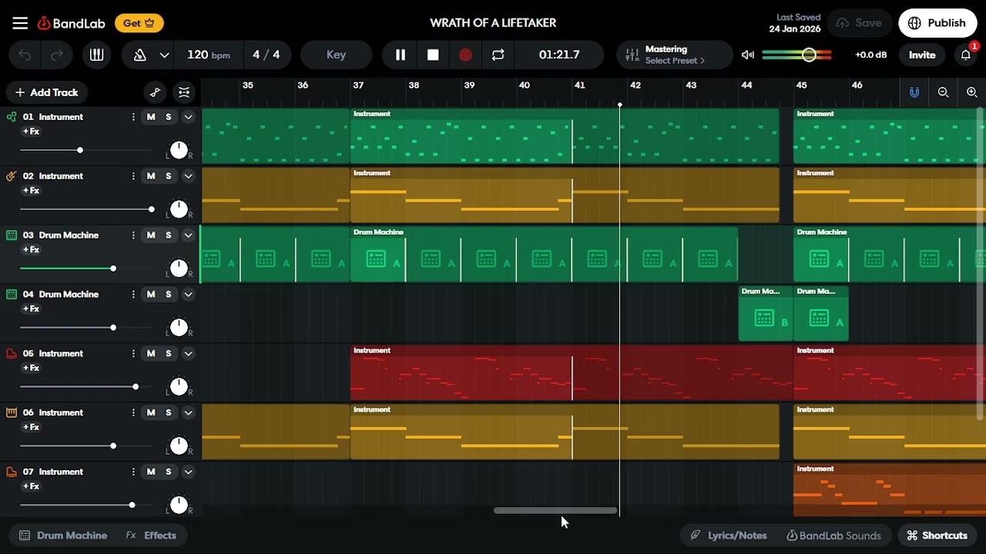This screenshot has width=986, height=554.
Task: Click track 04 Drum Machine icon
Action: (x=11, y=295)
